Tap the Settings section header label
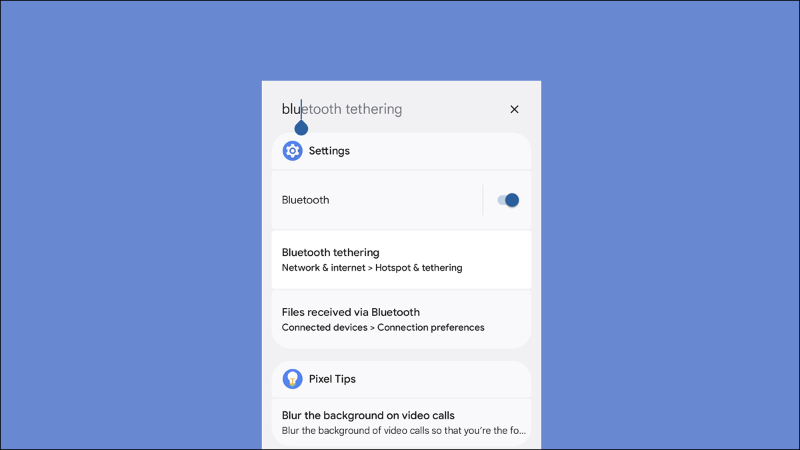Viewport: 800px width, 450px height. (329, 151)
